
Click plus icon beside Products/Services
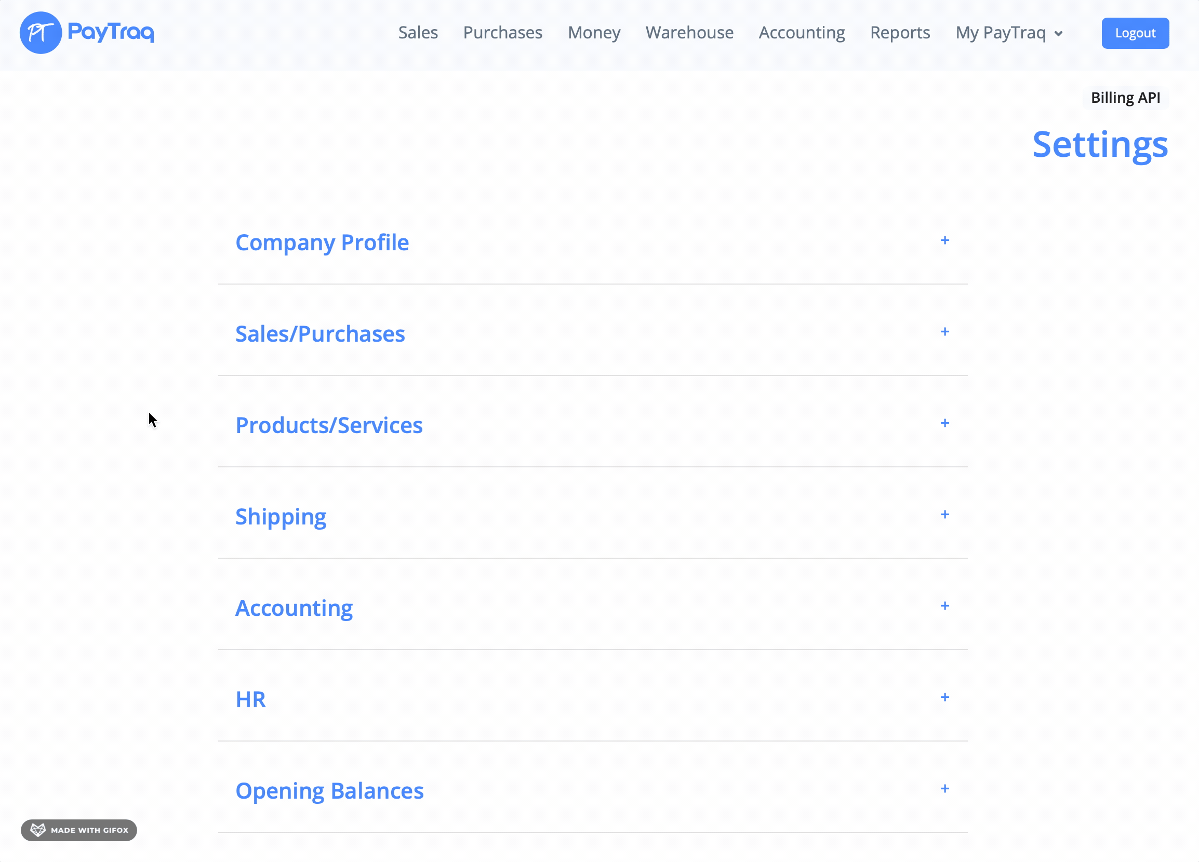945,423
